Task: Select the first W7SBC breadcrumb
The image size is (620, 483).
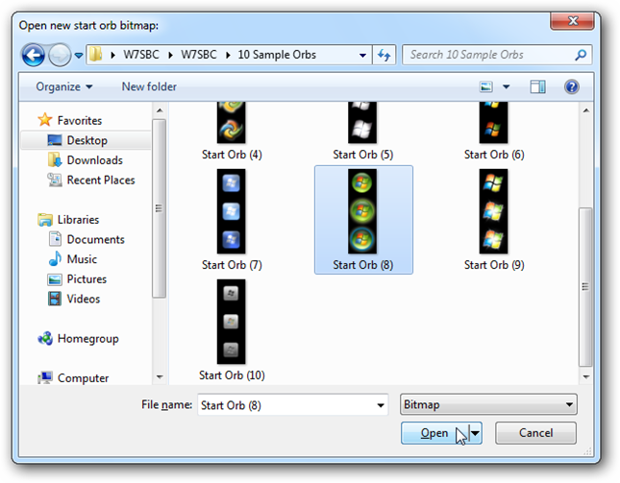Action: [x=140, y=55]
